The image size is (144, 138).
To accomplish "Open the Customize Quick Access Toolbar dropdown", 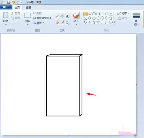I will coord(22,3).
